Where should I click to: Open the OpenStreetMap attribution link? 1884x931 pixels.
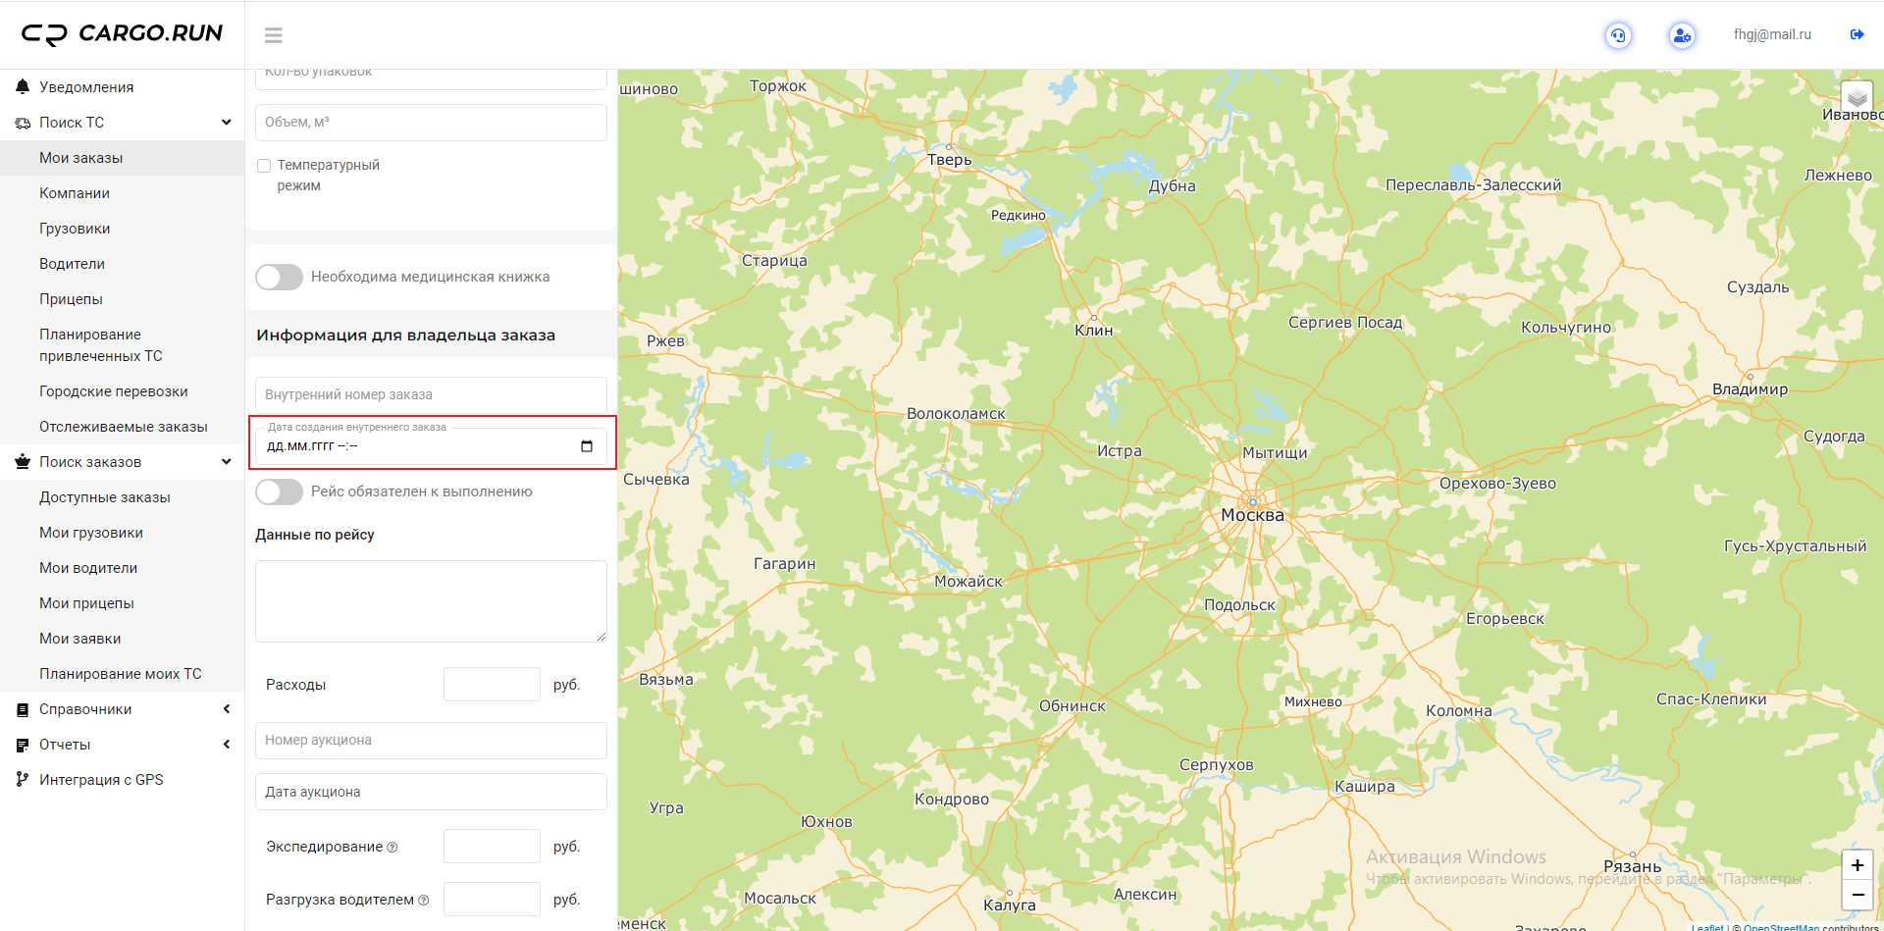pos(1780,927)
